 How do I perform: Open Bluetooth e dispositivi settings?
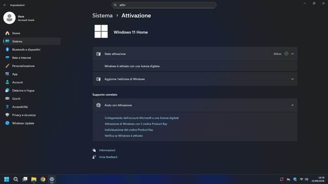[32, 50]
